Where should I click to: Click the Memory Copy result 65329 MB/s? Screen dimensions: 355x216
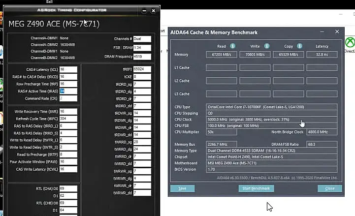[x=289, y=55]
